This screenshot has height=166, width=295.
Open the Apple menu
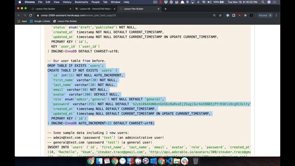[x=20, y=2]
